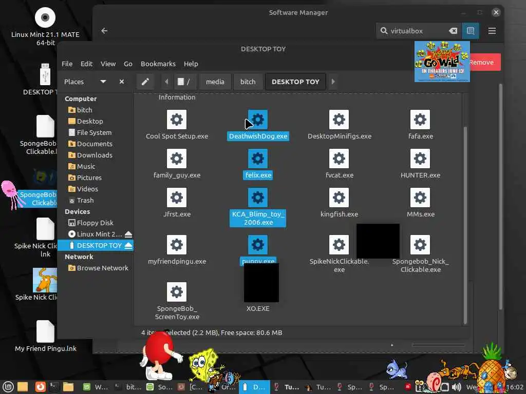This screenshot has height=394, width=526.
Task: Click the path bar left scroll arrow
Action: 166,82
